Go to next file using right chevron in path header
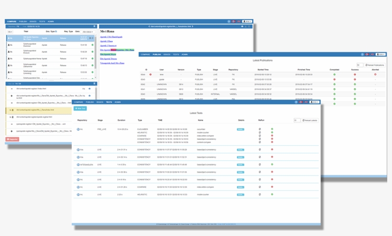The image size is (392, 236). click(x=193, y=26)
